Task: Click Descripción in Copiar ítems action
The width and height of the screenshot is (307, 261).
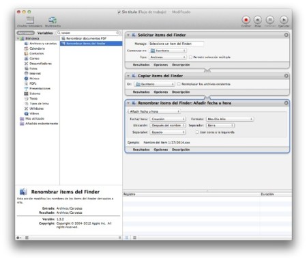Action: [181, 92]
